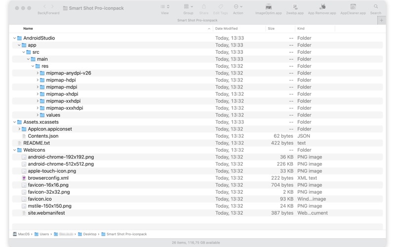
Task: Click the window title folder icon
Action: point(65,8)
